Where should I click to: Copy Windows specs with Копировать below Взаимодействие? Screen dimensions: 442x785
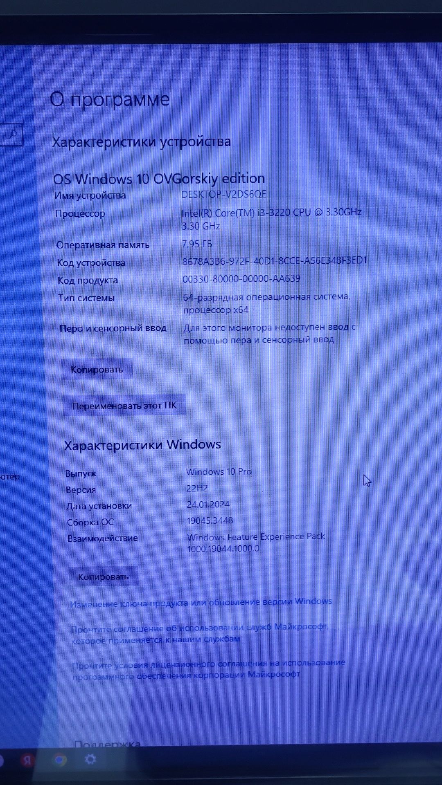(104, 576)
